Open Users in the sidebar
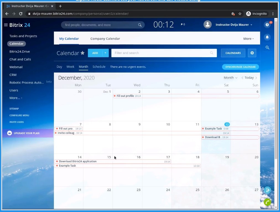This screenshot has height=212, width=280. (x=14, y=91)
